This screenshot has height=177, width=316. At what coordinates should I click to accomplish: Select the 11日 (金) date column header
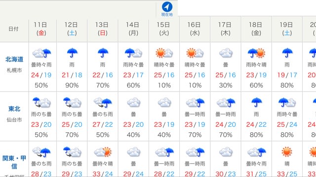[41, 29]
